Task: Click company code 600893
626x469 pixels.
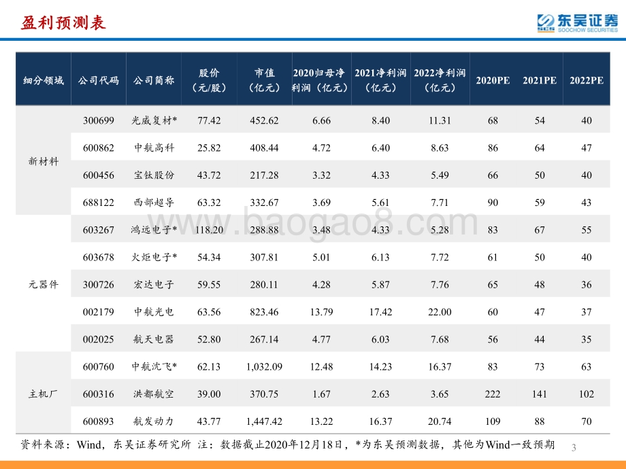Action: pos(99,421)
